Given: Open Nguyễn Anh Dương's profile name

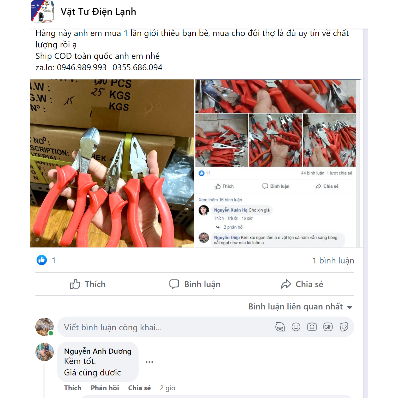Looking at the screenshot, I should [98, 351].
